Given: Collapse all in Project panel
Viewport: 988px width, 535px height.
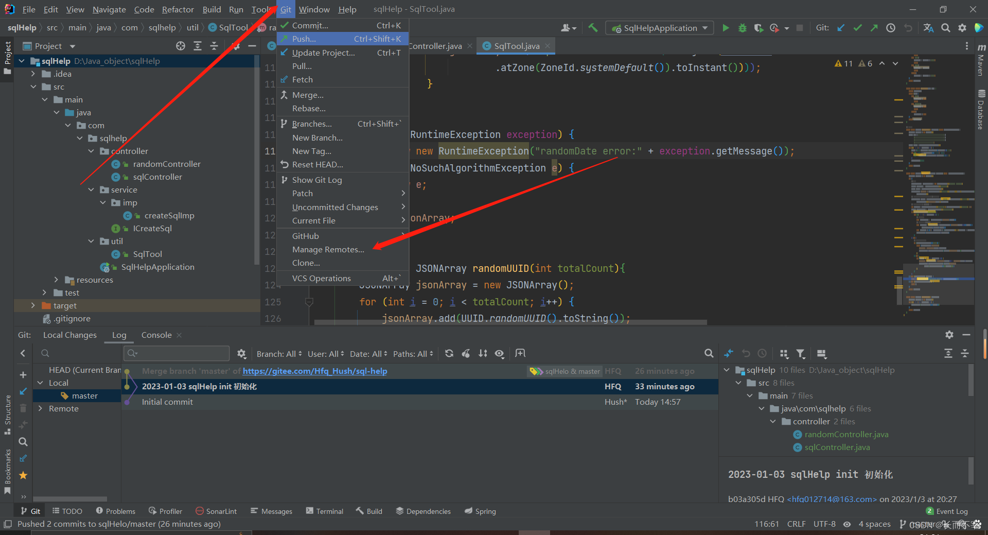Looking at the screenshot, I should coord(214,46).
